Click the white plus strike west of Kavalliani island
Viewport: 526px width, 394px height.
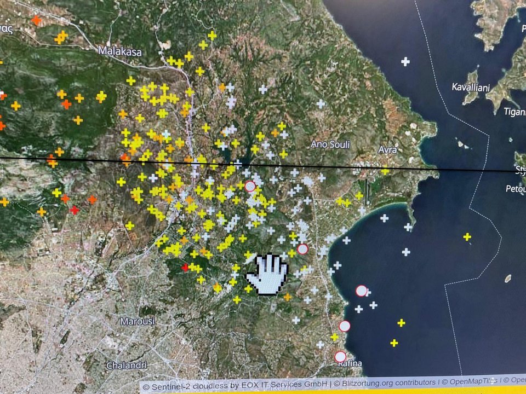coord(405,62)
